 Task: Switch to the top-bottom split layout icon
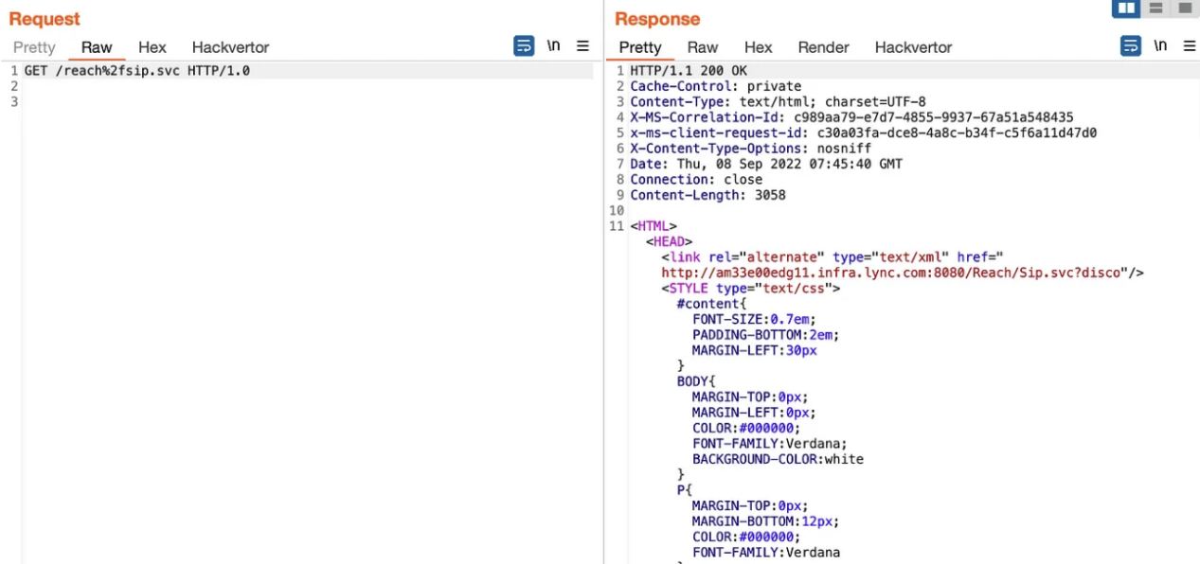[x=1155, y=9]
